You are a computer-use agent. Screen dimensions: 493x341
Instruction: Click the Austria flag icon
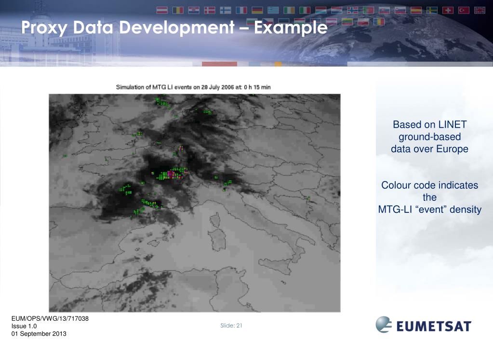(x=162, y=11)
